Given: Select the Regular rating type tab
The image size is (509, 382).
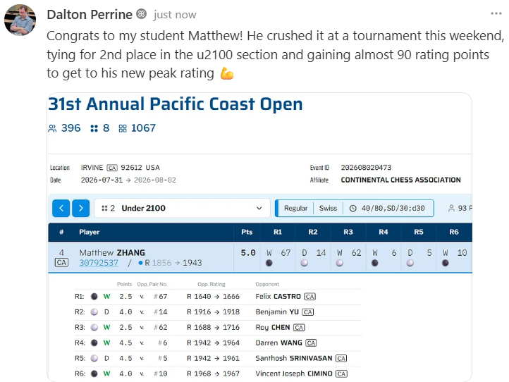Looking at the screenshot, I should (x=295, y=209).
